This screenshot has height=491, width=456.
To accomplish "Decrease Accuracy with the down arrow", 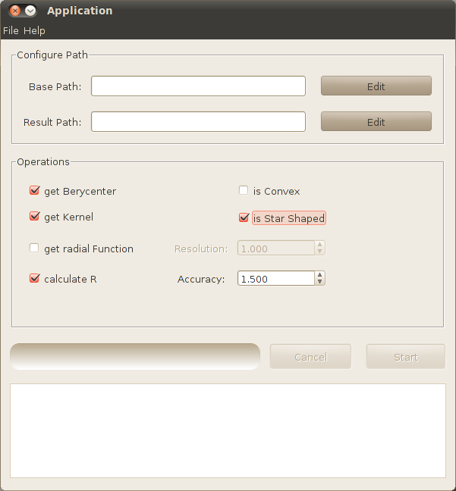I will [x=319, y=282].
